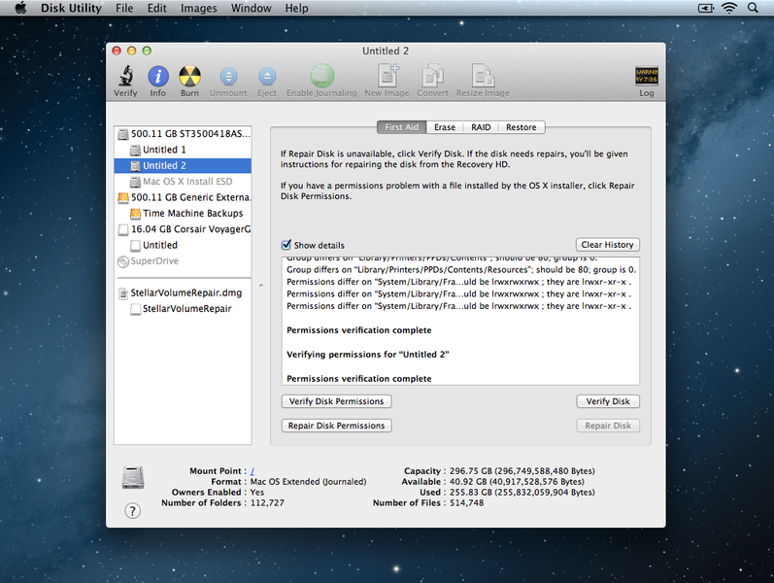774x583 pixels.
Task: Select the Untitled 2 volume in the sidebar
Action: point(183,165)
